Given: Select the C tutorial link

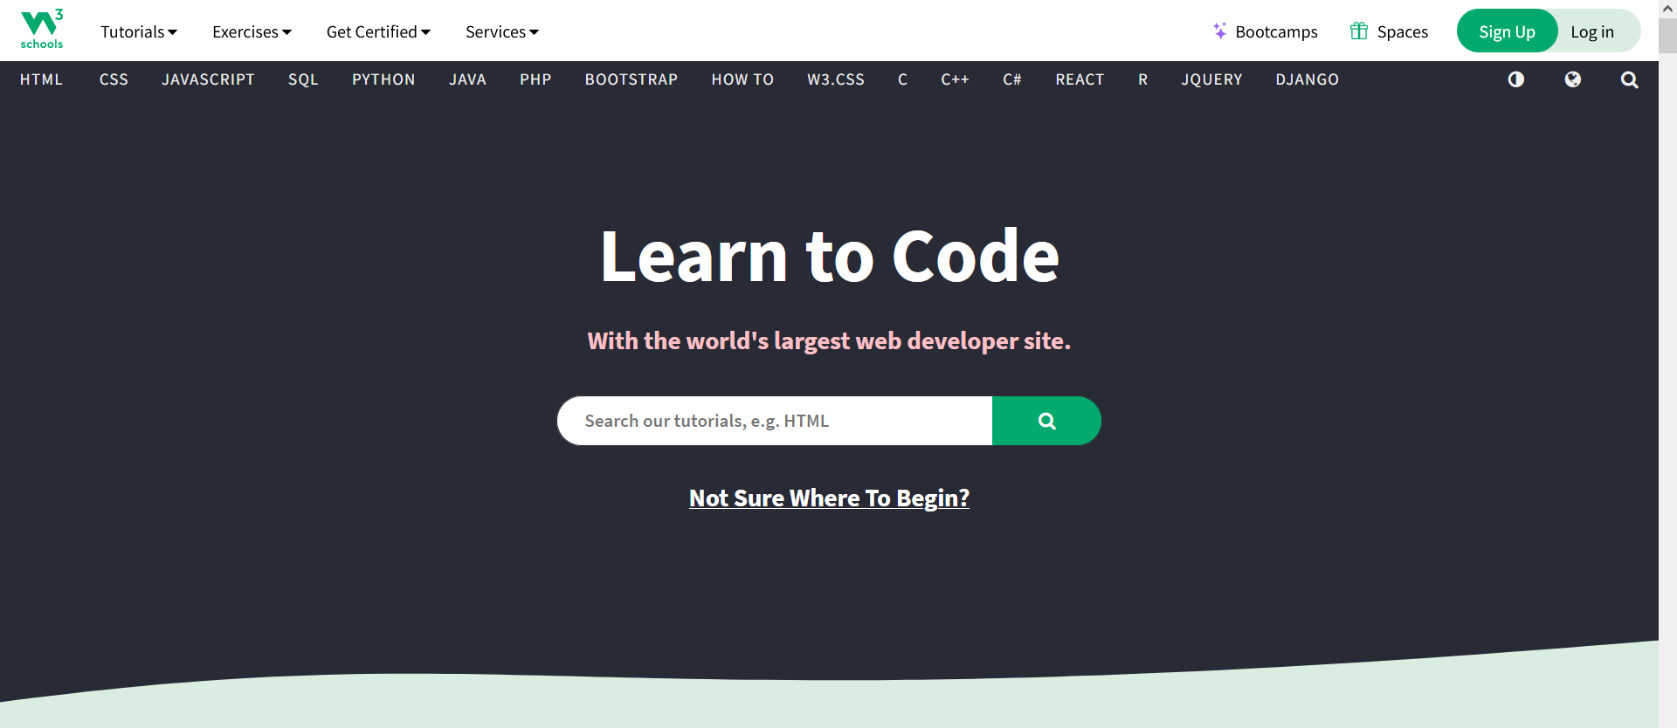Looking at the screenshot, I should (x=902, y=79).
